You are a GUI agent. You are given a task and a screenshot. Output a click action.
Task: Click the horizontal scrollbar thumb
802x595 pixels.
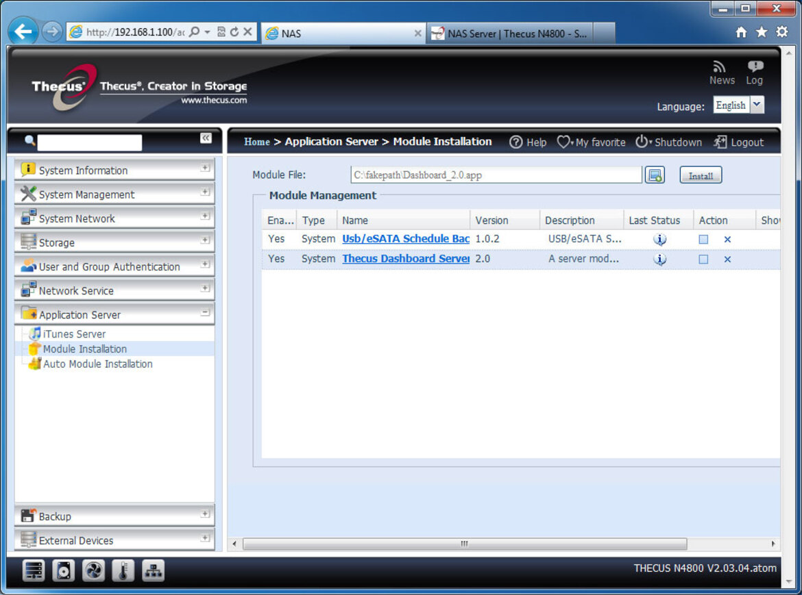[465, 544]
